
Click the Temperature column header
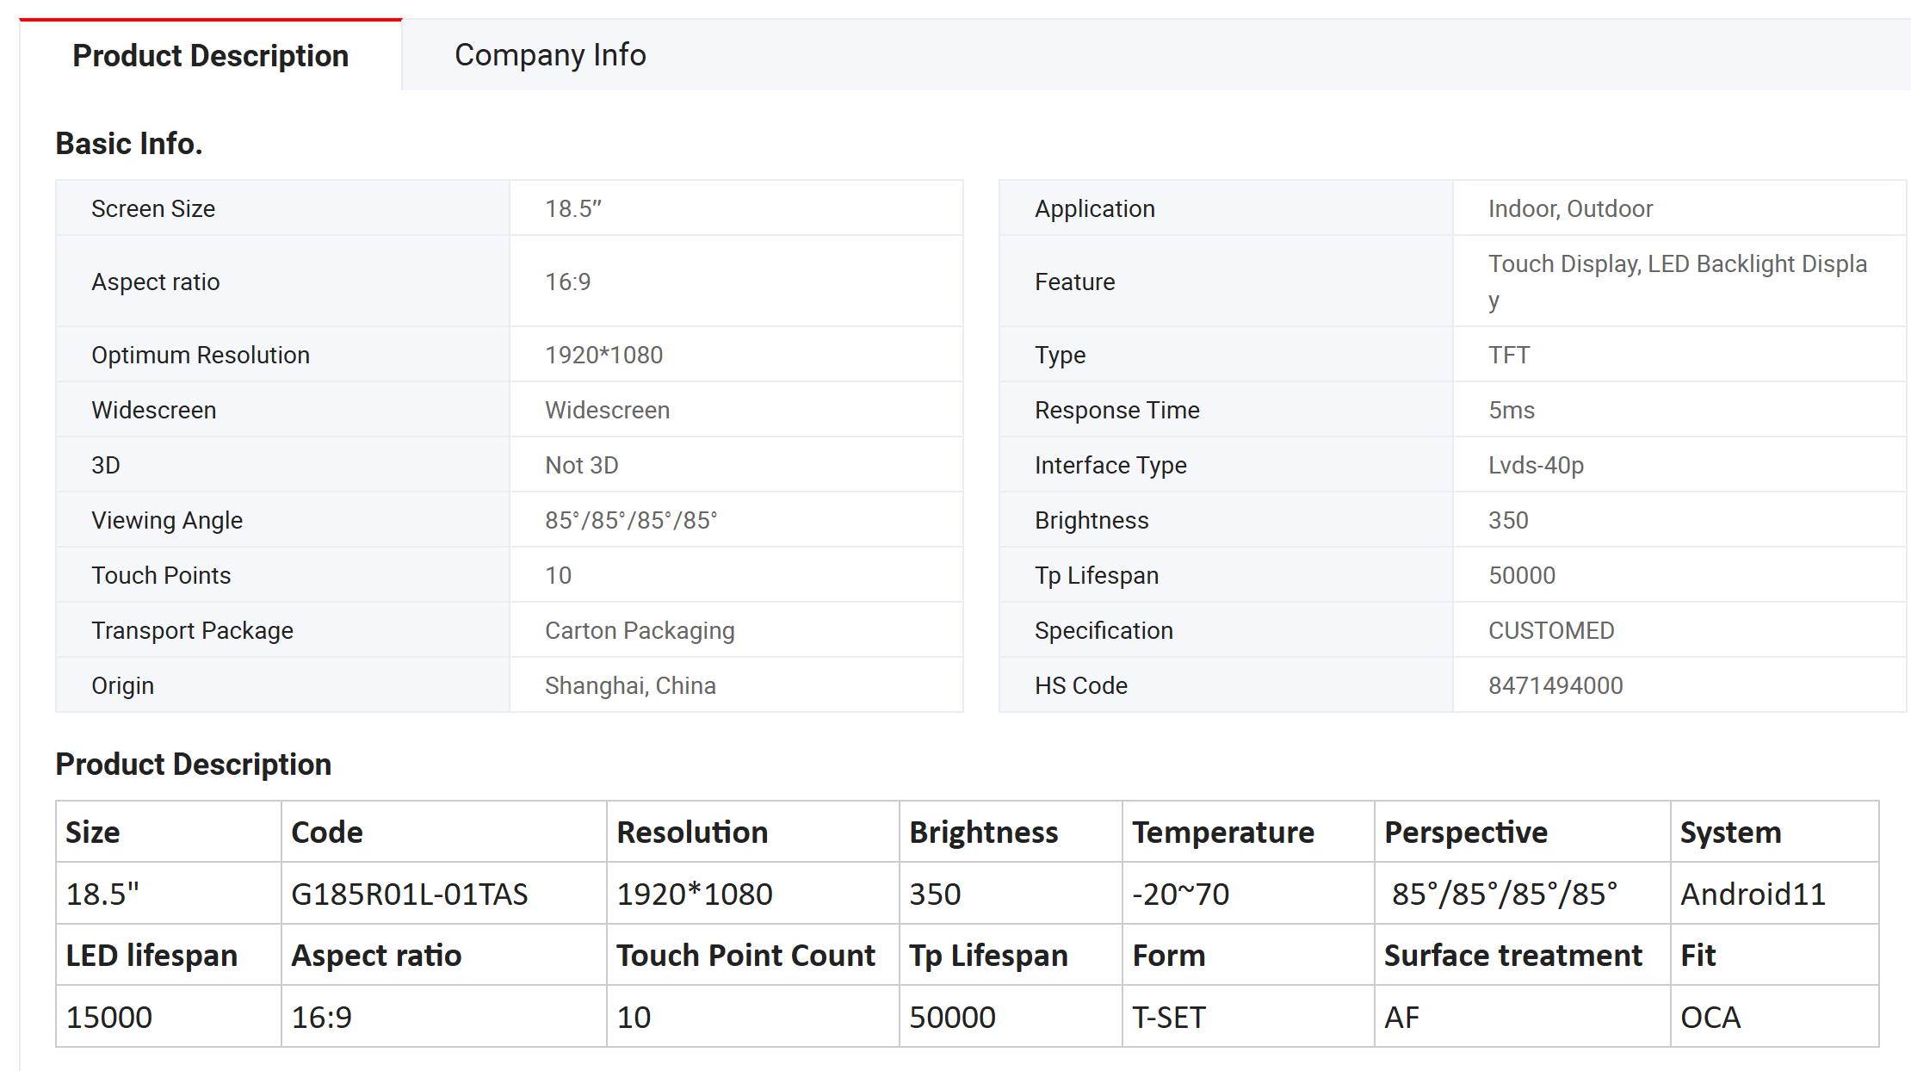(1223, 832)
